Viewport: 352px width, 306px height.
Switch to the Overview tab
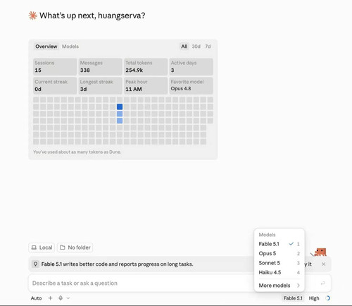pyautogui.click(x=46, y=47)
